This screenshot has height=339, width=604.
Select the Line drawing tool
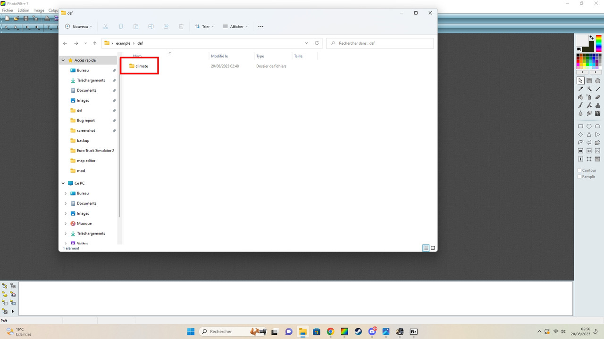598,89
